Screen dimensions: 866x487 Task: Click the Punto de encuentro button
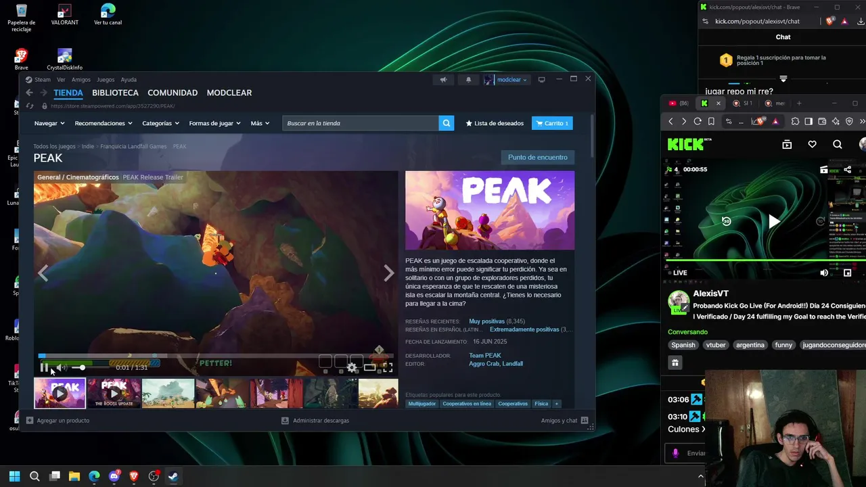coord(538,157)
